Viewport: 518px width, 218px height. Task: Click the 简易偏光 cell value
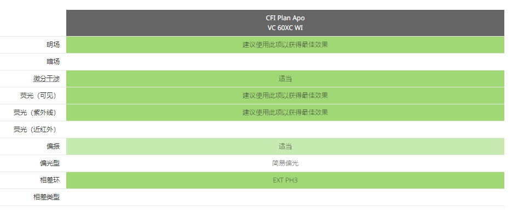[285, 163]
